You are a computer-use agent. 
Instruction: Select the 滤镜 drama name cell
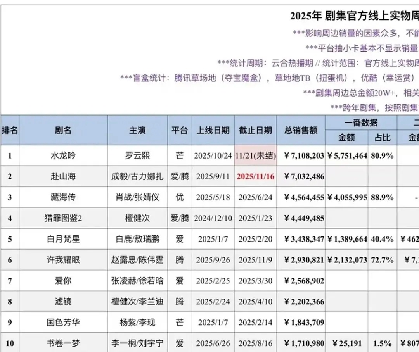(63, 301)
